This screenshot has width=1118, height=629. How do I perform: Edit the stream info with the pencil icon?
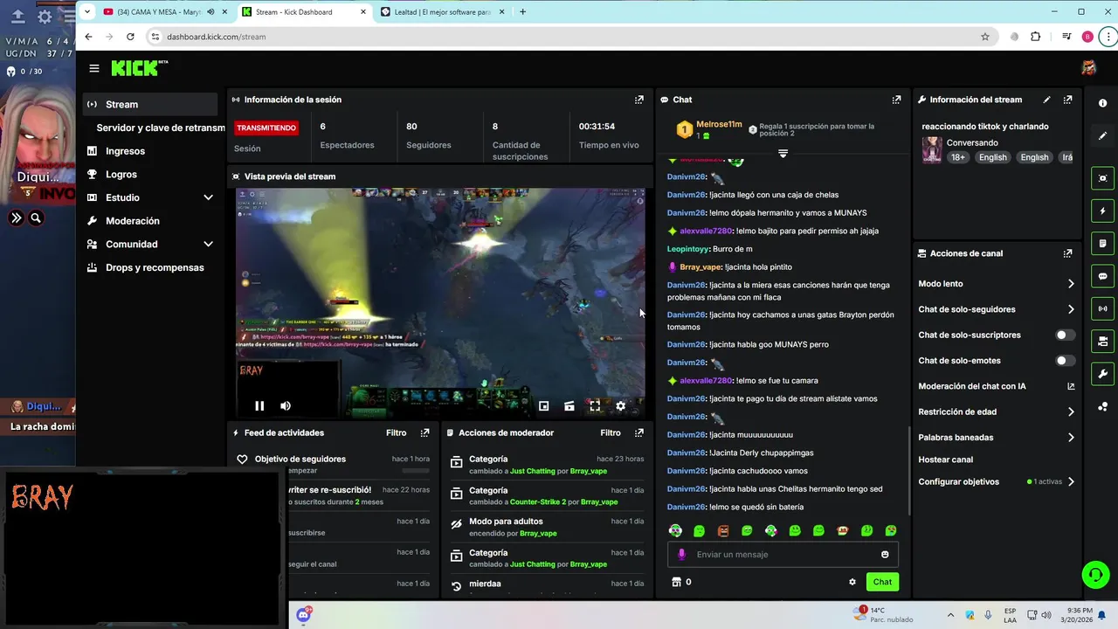click(1046, 100)
